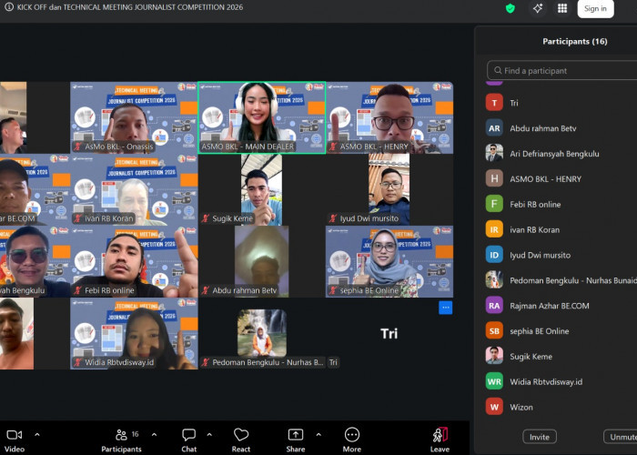Viewport: 637px width, 455px height.
Task: Click the green F avatar for Febi
Action: click(494, 205)
